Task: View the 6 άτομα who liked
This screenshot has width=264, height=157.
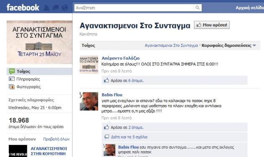Action: click(136, 81)
